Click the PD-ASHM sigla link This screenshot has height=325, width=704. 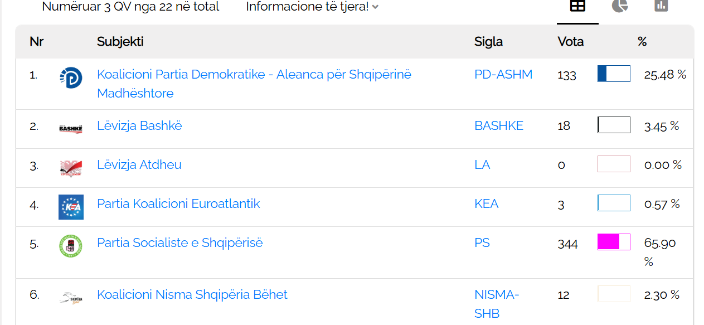click(x=503, y=75)
